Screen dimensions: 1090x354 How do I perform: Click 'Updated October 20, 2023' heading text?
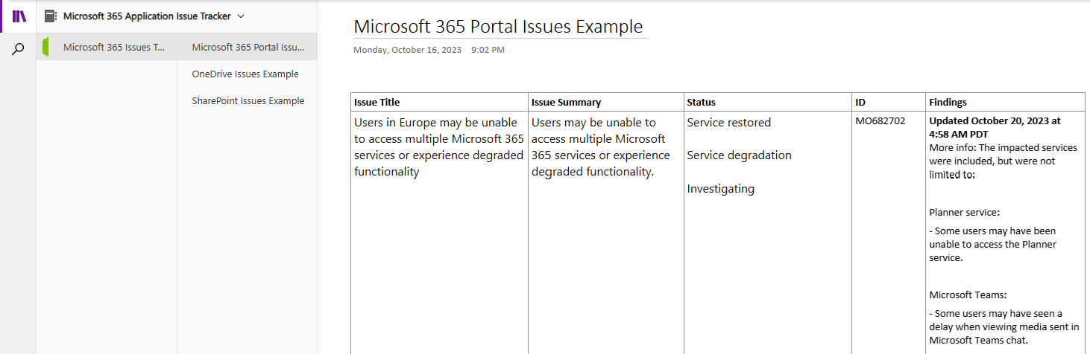tap(995, 127)
